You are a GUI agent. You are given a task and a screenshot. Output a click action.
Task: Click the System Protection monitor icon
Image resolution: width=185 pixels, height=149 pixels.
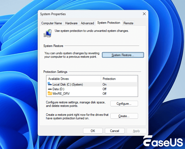click(48, 33)
